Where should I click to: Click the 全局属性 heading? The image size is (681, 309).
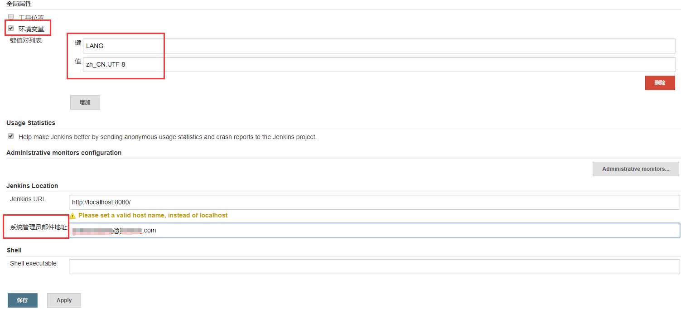click(x=19, y=4)
